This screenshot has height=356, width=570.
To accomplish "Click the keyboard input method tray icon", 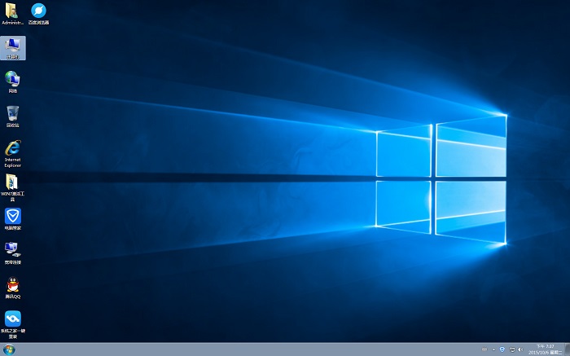I will pos(484,349).
